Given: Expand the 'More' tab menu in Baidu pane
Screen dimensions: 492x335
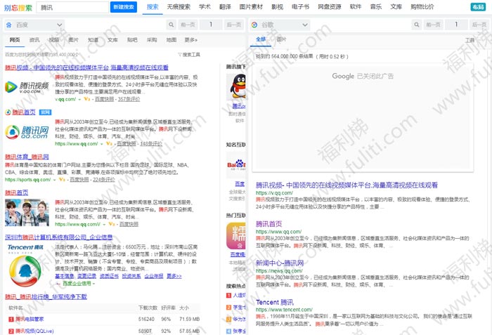Looking at the screenshot, I should [x=190, y=40].
